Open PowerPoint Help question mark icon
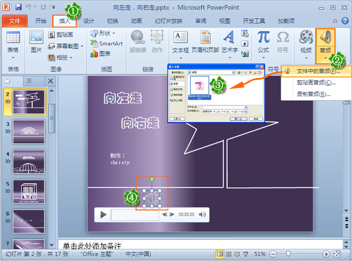The height and width of the screenshot is (261, 352). 345,21
